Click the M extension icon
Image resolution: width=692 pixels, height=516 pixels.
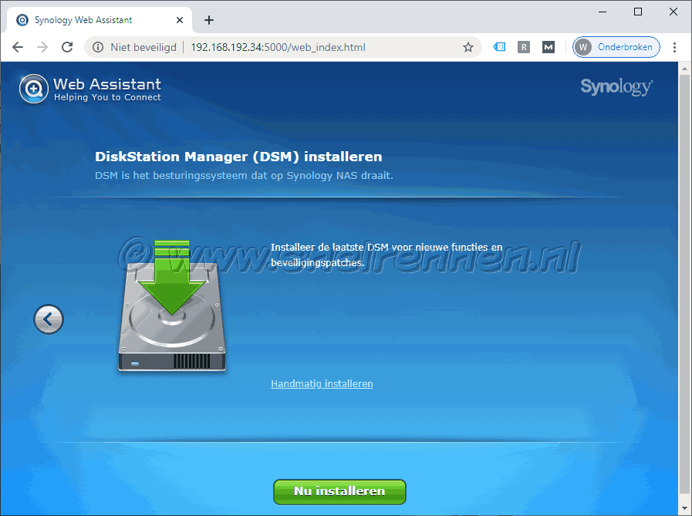549,47
